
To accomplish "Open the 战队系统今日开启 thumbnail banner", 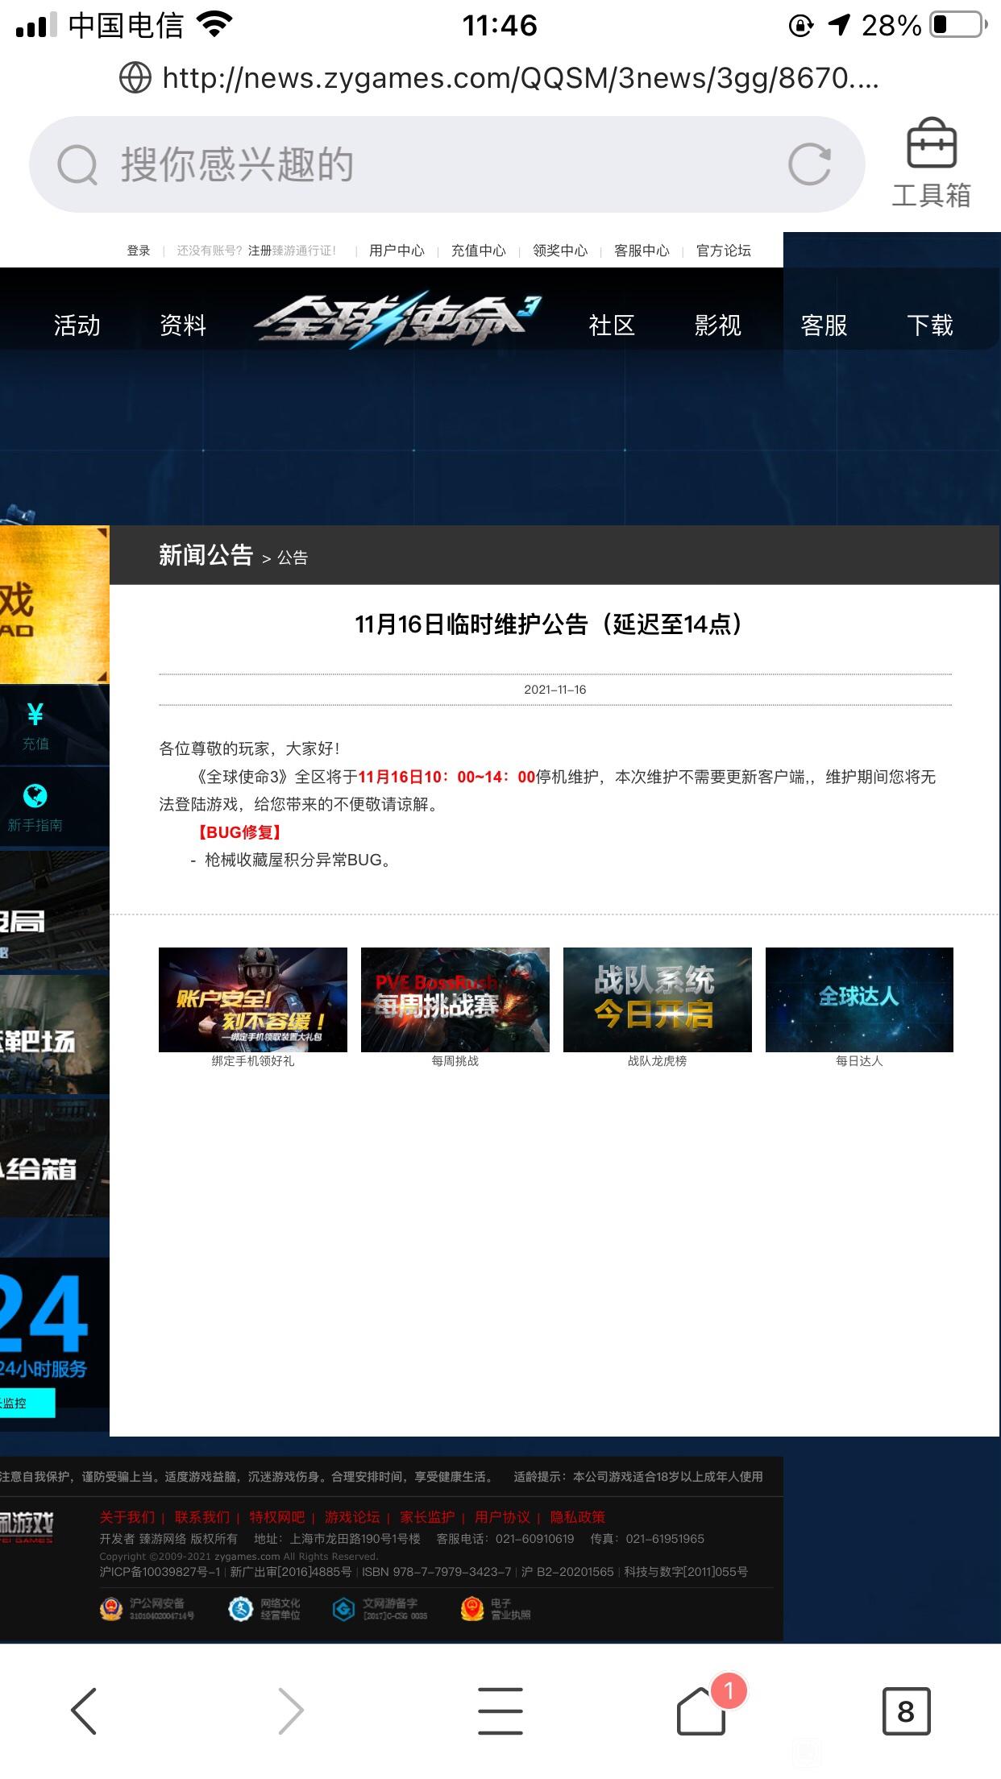I will click(658, 1000).
